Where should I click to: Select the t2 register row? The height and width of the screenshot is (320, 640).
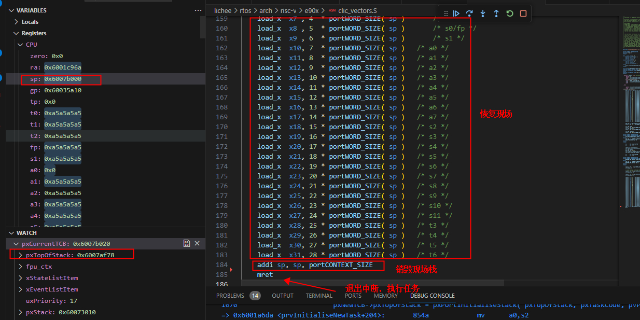(x=106, y=136)
